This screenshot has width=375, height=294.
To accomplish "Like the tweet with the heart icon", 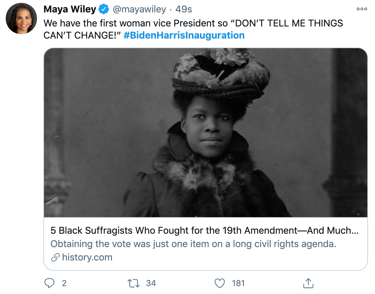I will click(219, 283).
